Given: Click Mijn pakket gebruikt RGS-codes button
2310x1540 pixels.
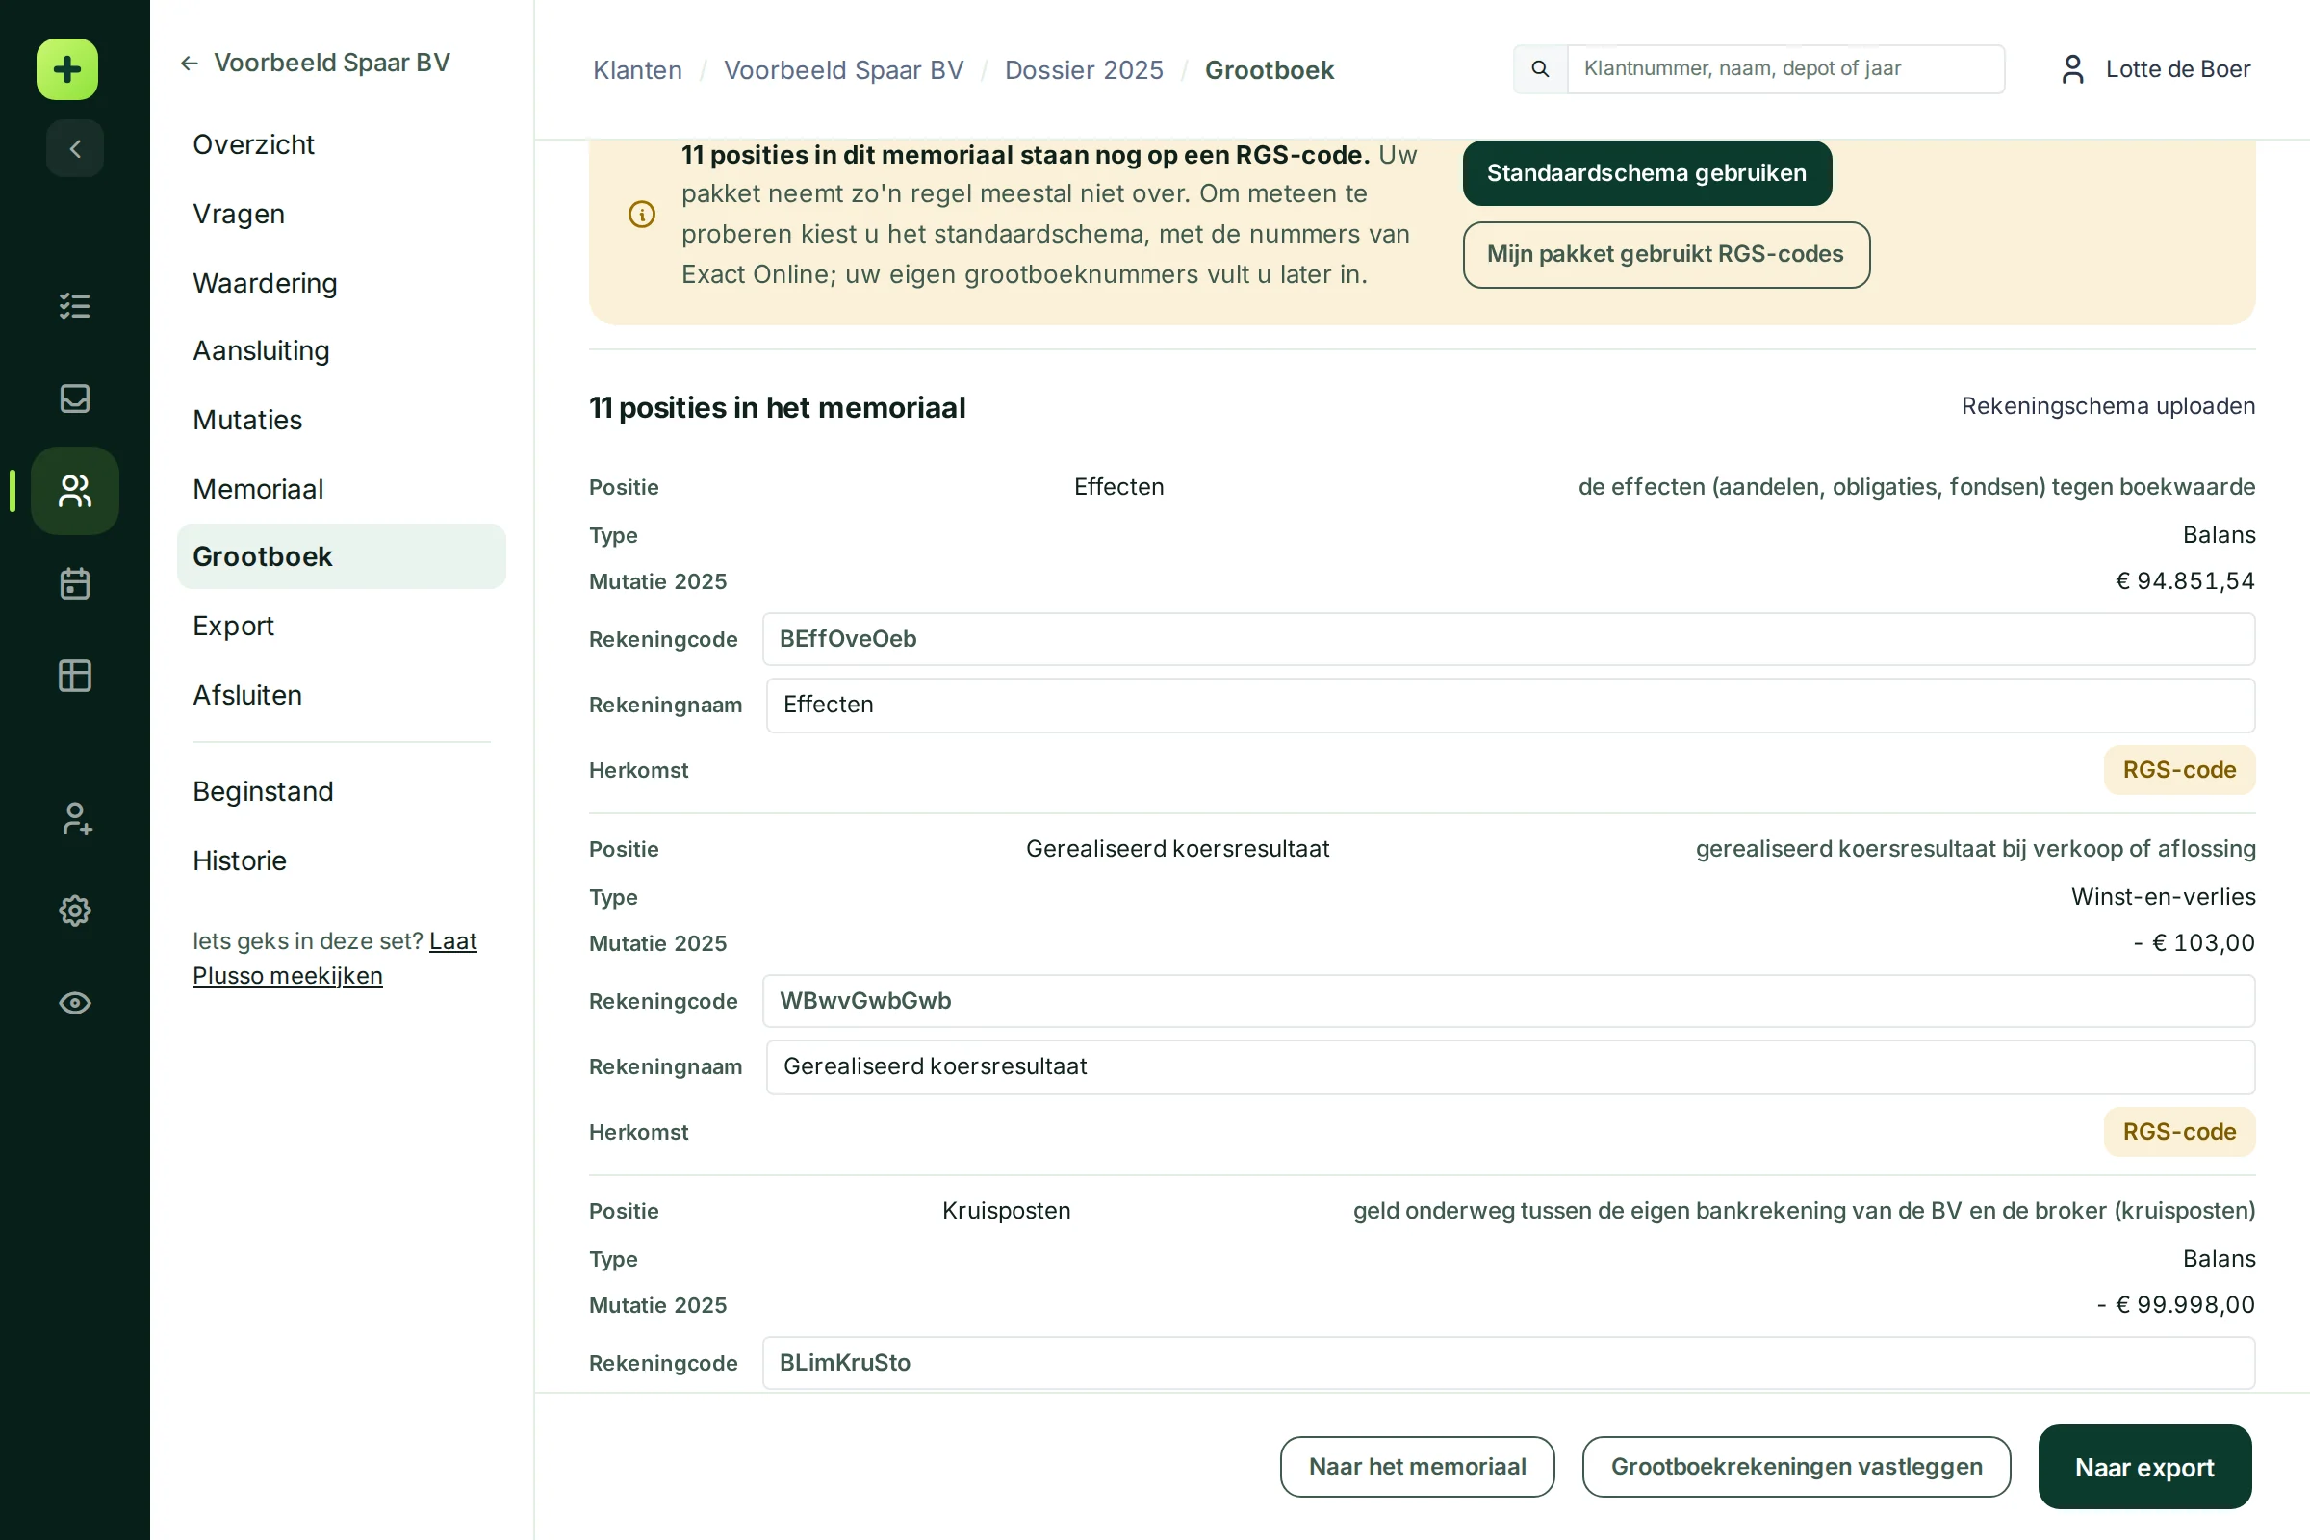Looking at the screenshot, I should click(x=1666, y=254).
